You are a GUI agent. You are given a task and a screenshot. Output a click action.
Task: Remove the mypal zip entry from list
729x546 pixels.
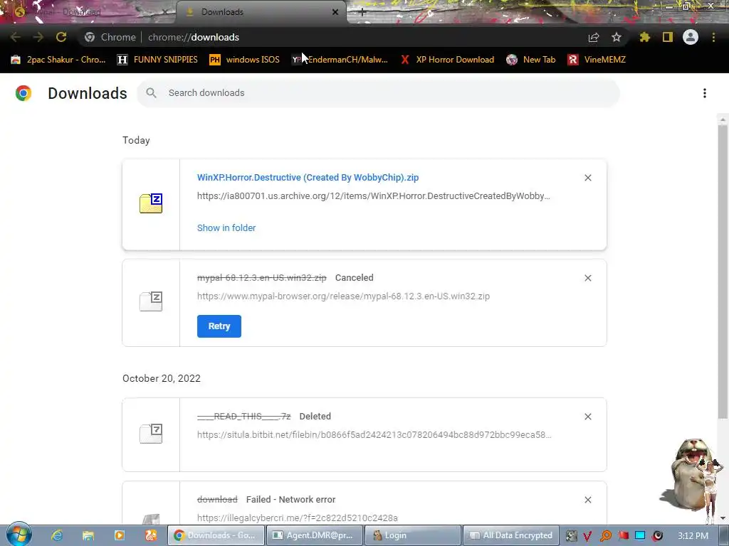click(x=587, y=278)
